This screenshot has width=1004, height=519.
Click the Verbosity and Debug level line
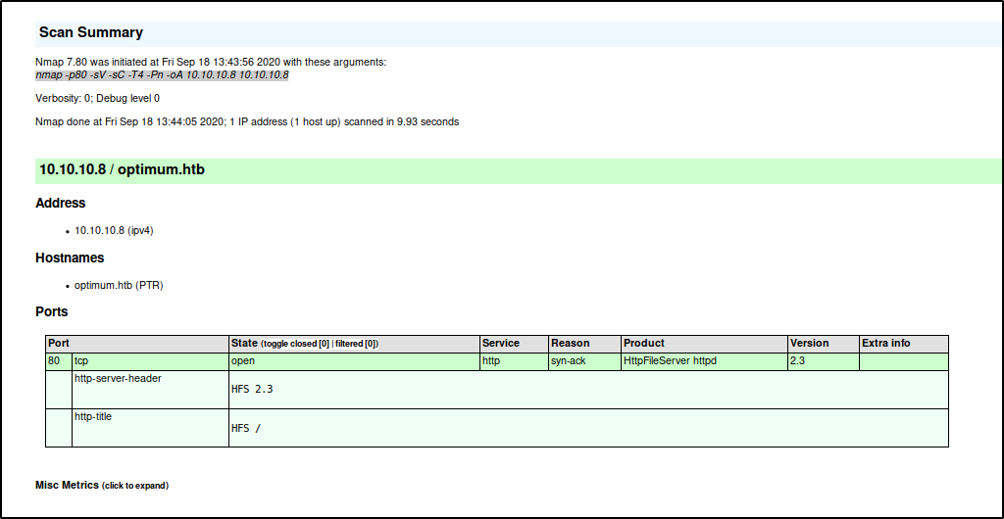[97, 99]
